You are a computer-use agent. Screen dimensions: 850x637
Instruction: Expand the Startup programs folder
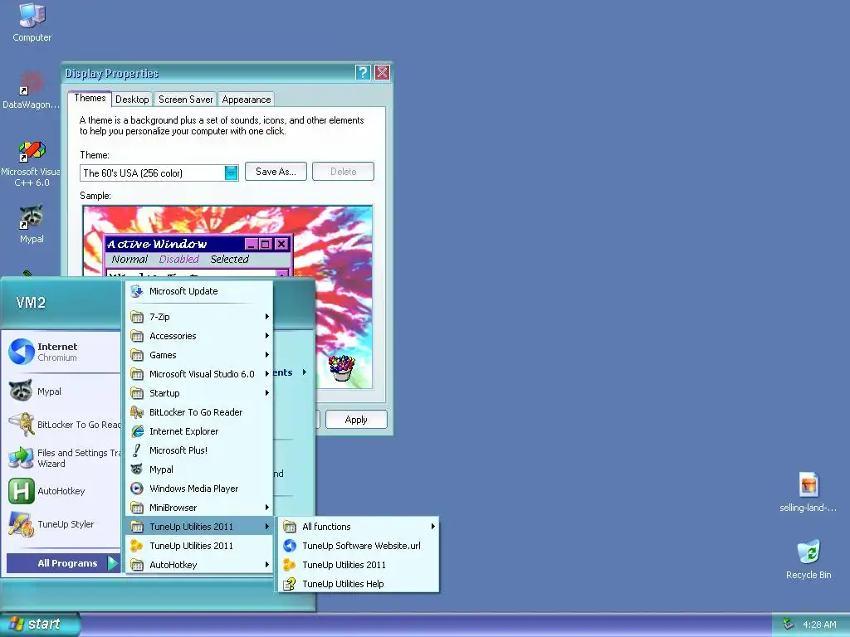pyautogui.click(x=199, y=393)
